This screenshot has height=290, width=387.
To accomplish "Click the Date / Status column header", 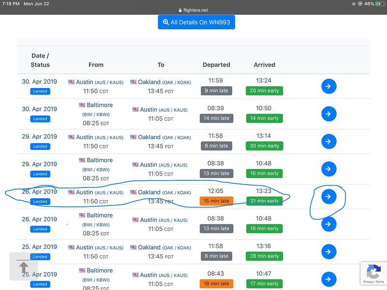I will click(x=40, y=60).
